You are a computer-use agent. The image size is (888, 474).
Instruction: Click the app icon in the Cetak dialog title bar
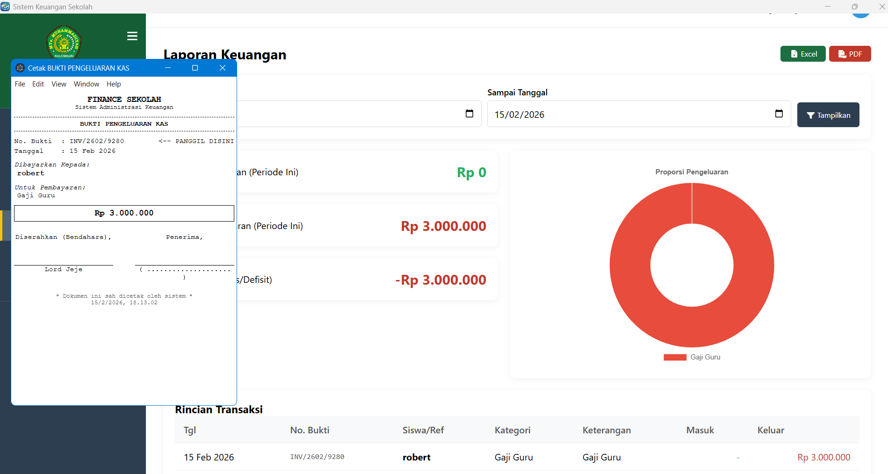20,68
